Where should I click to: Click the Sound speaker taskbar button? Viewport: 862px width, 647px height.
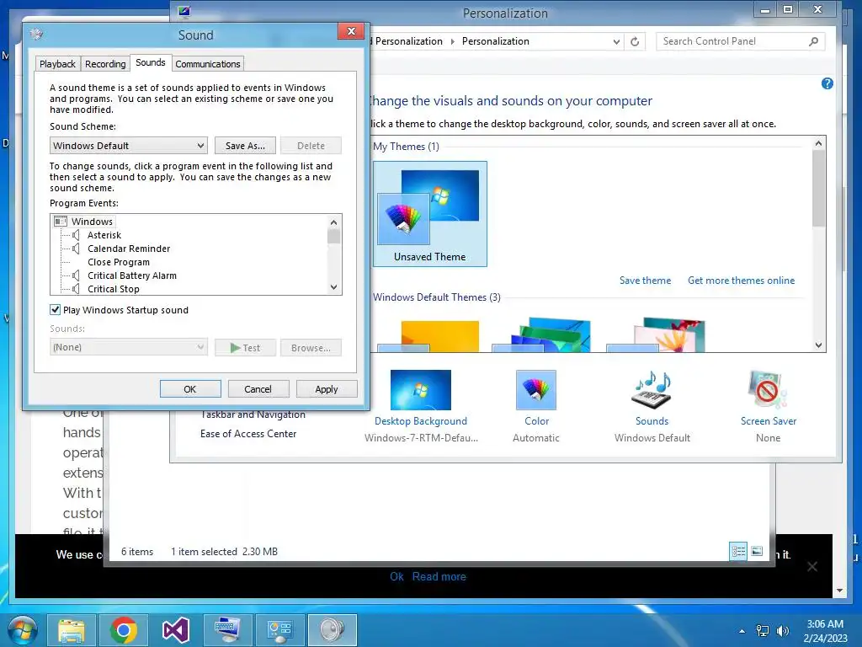click(333, 630)
